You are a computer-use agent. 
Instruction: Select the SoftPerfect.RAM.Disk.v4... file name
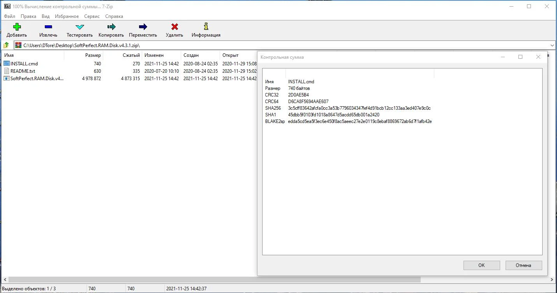click(x=37, y=79)
